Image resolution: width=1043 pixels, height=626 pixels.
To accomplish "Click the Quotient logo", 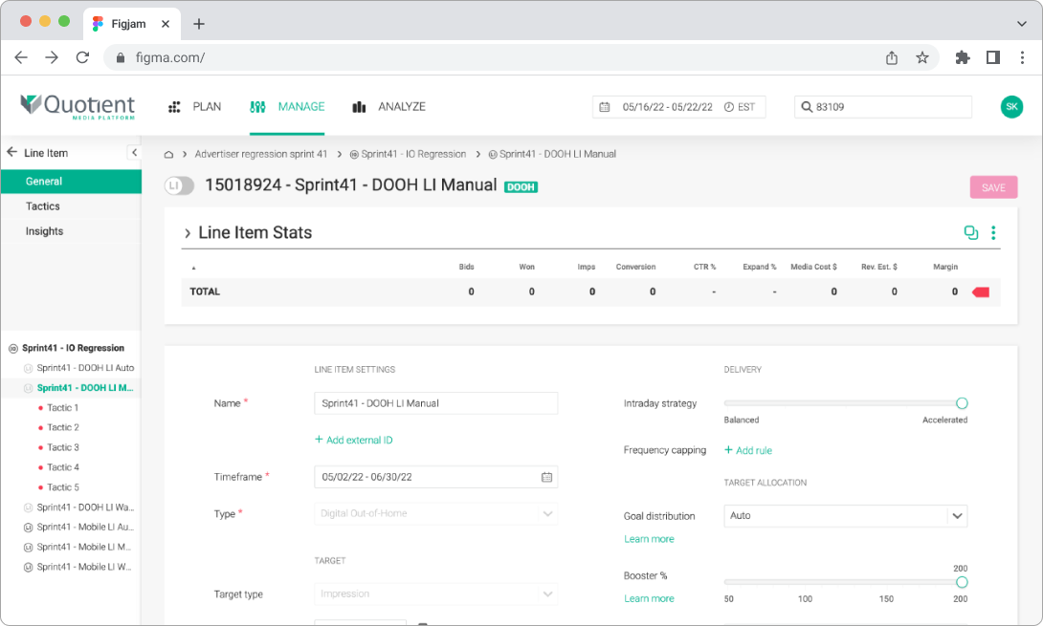I will [78, 106].
